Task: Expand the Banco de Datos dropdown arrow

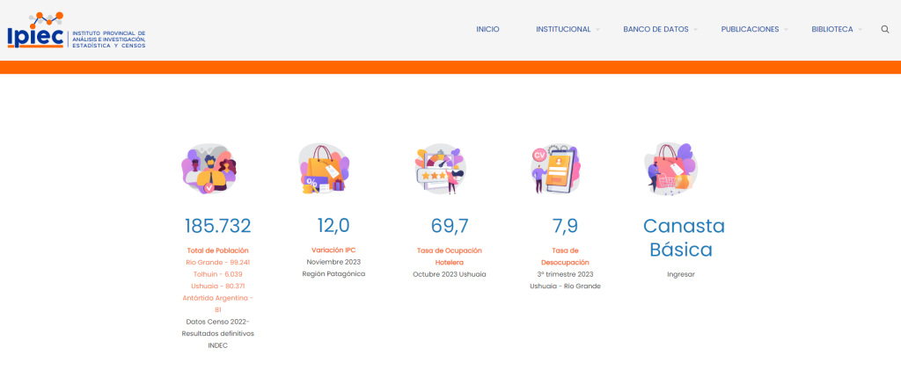Action: click(695, 30)
